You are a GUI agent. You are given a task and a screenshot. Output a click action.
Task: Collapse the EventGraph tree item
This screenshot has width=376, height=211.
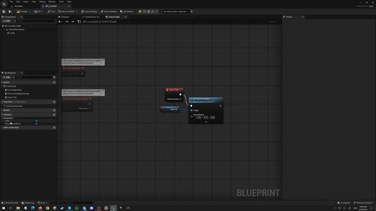[2, 86]
